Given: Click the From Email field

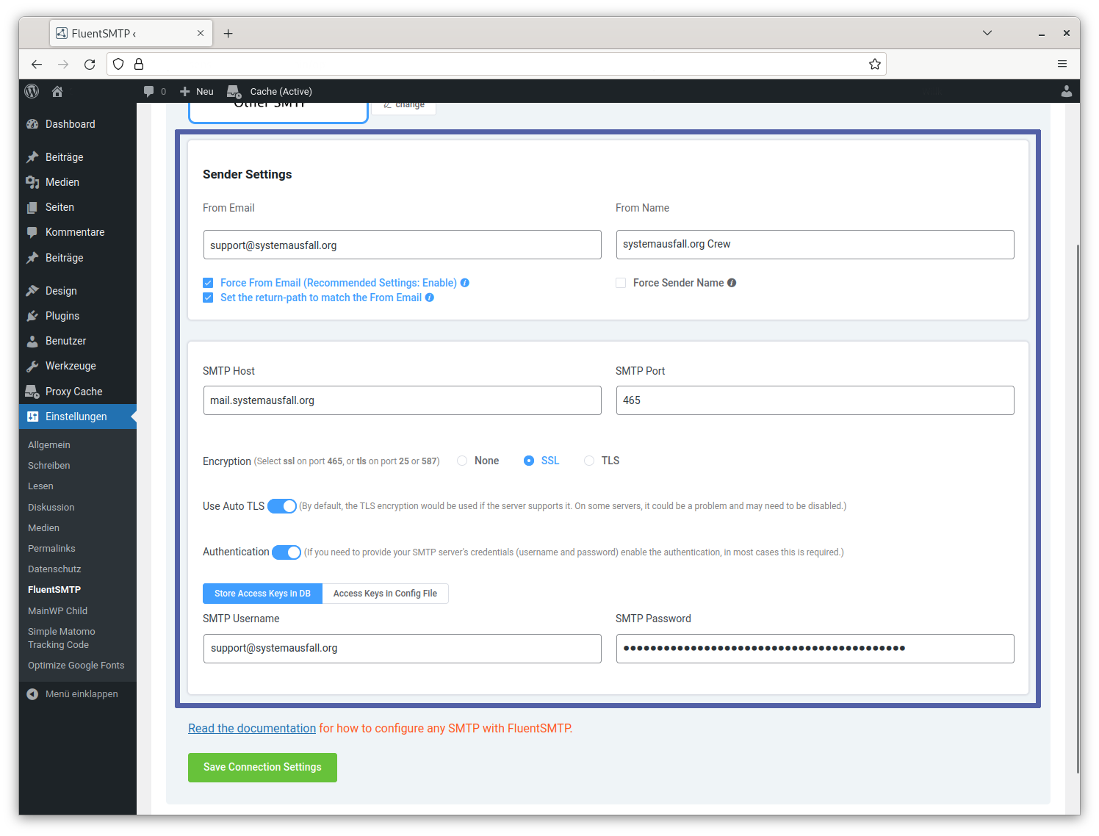Looking at the screenshot, I should [403, 245].
